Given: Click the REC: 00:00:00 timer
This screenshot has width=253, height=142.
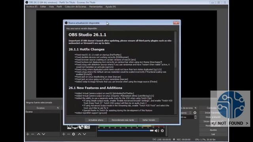Looking at the screenshot, I should 183,140.
